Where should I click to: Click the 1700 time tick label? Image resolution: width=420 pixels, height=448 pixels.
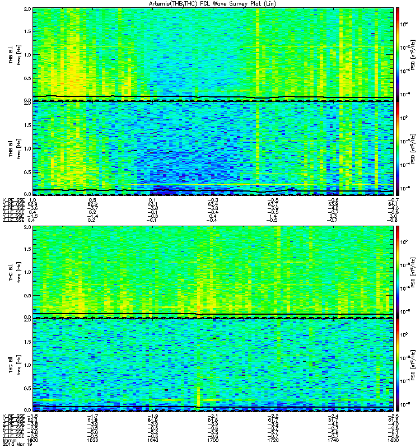click(213, 440)
